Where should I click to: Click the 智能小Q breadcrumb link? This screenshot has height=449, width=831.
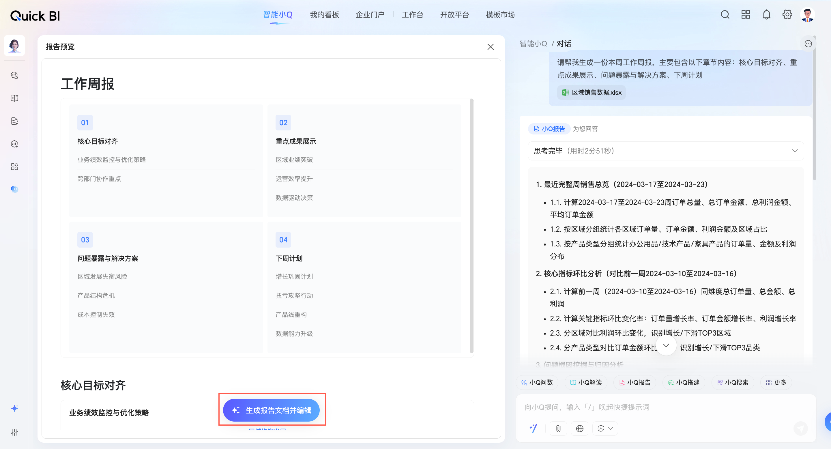[533, 44]
